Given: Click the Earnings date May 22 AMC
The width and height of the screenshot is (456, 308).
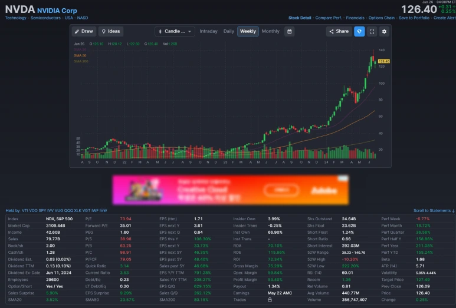Looking at the screenshot, I should click(280, 293).
